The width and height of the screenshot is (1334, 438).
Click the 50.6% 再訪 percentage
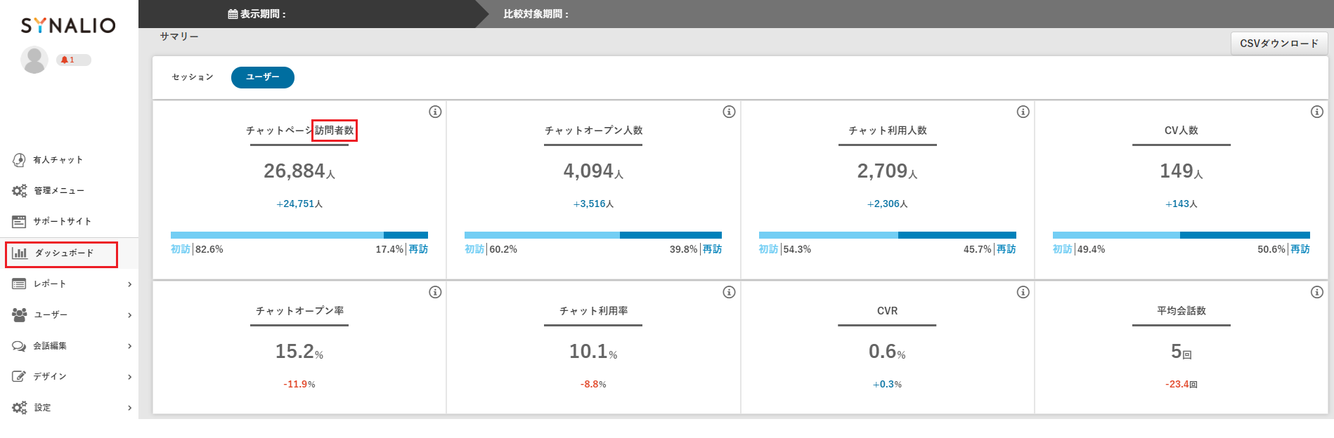[x=1271, y=249]
